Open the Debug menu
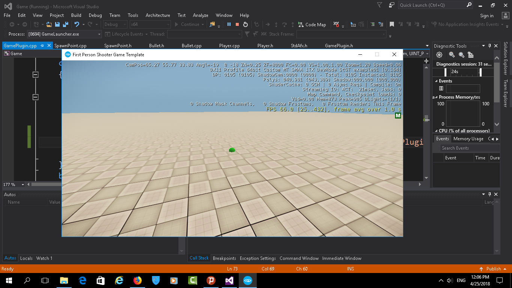512x288 pixels. coord(95,15)
